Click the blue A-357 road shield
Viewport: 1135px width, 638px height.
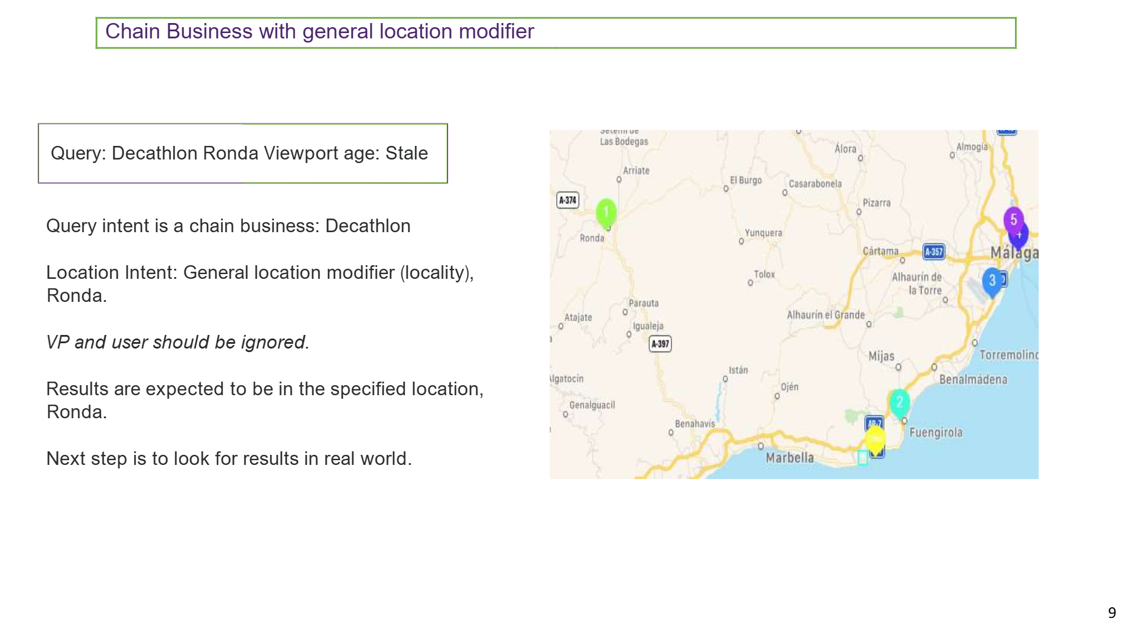(933, 252)
